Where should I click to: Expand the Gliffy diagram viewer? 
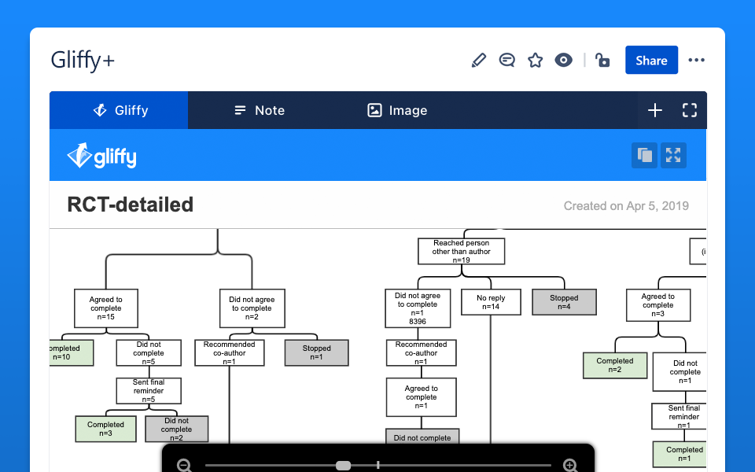coord(673,155)
